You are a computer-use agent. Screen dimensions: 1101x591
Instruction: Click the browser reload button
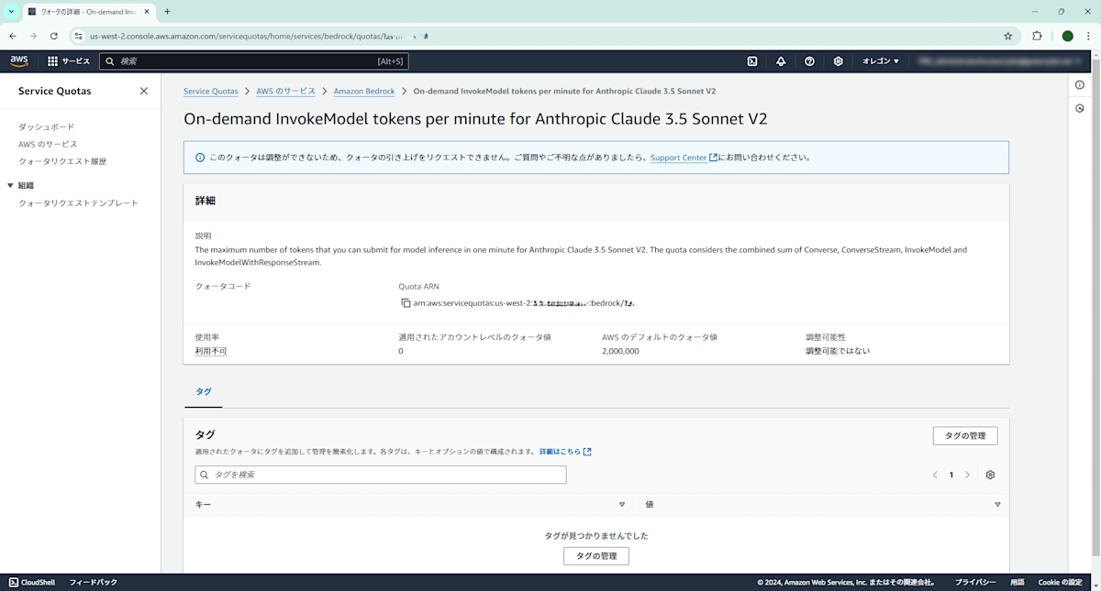click(54, 36)
